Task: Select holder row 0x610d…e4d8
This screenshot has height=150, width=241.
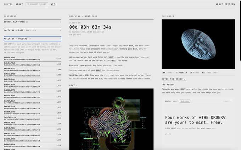Action: tap(33, 140)
